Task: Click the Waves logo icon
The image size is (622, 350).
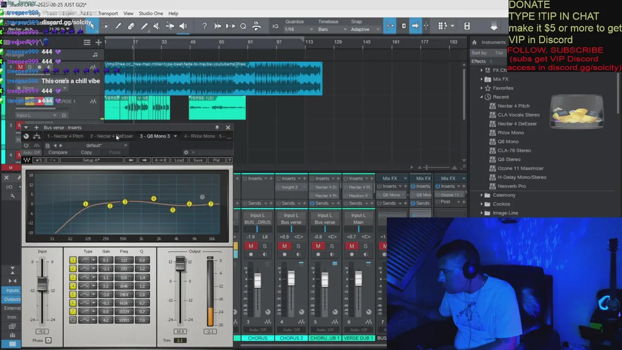Action: pyautogui.click(x=27, y=160)
